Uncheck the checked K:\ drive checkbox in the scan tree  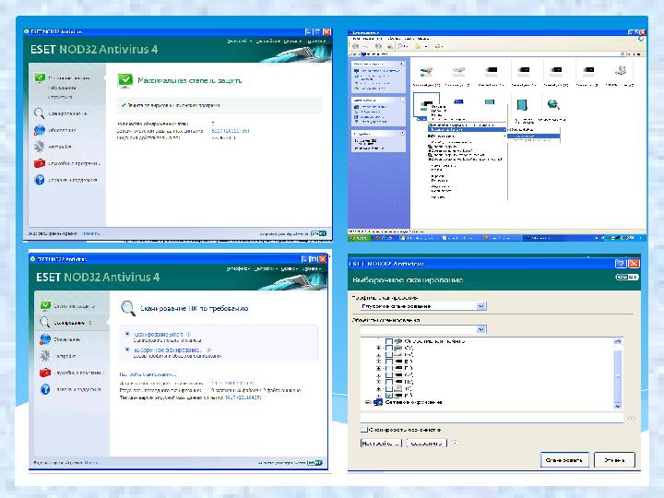[x=389, y=396]
